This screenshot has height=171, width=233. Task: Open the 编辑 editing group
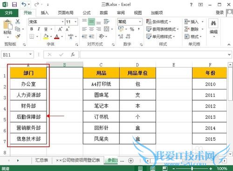[x=213, y=28]
